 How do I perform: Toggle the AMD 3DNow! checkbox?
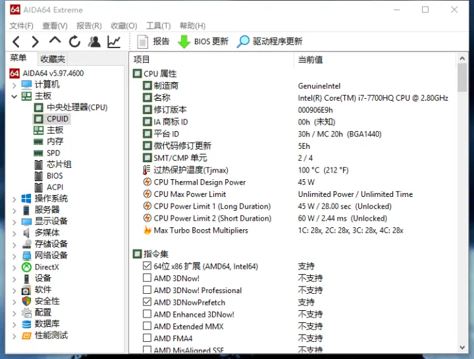(x=147, y=277)
